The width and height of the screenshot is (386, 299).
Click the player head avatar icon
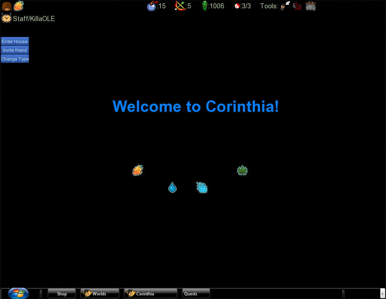(x=7, y=6)
